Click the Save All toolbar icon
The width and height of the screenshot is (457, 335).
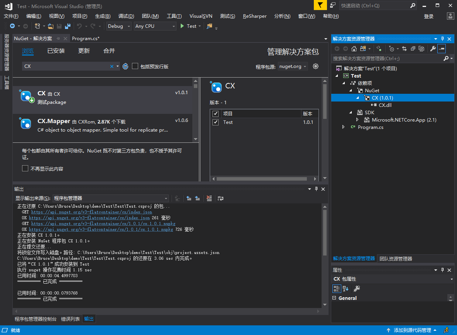[68, 26]
